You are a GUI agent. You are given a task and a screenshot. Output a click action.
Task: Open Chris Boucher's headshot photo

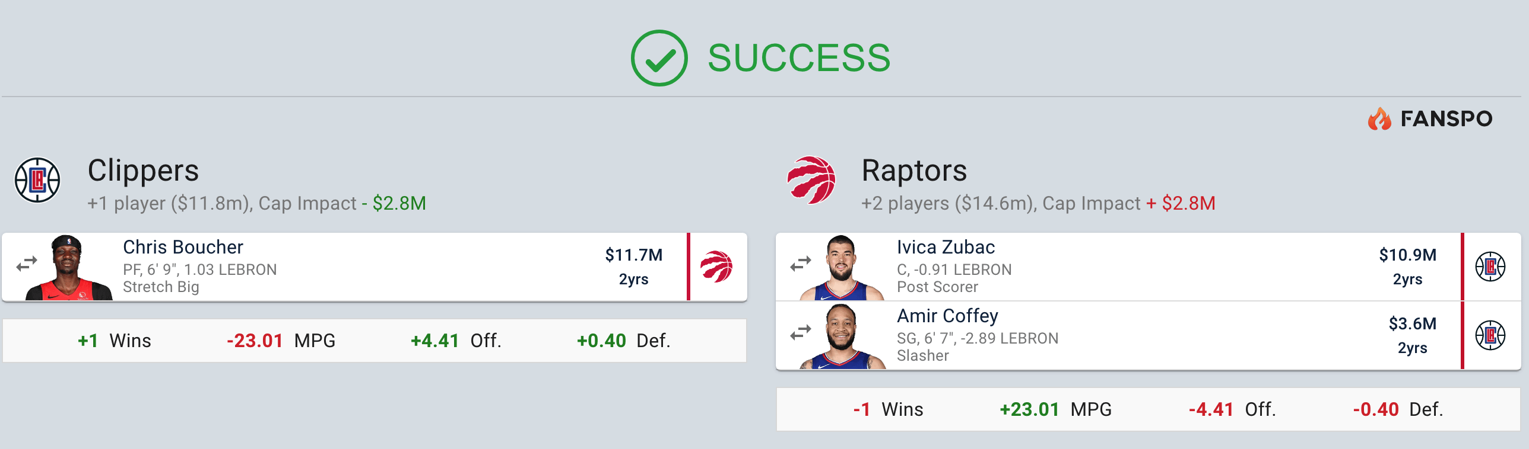point(69,268)
